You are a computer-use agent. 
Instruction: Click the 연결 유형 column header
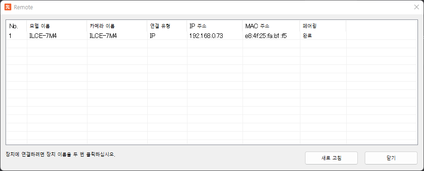pos(167,26)
